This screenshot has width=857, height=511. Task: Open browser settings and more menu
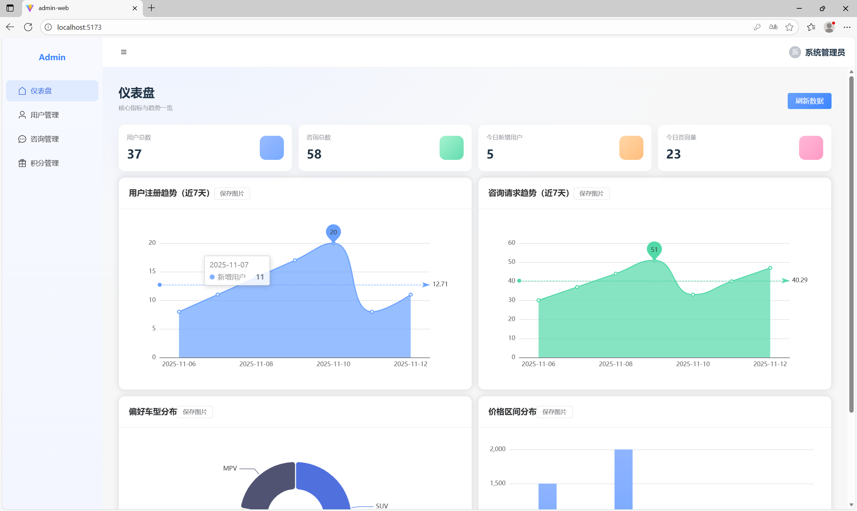847,27
